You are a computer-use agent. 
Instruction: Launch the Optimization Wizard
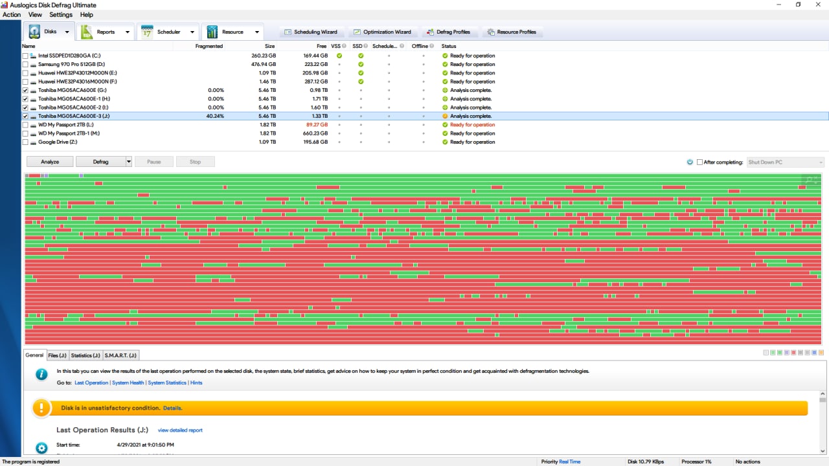382,32
